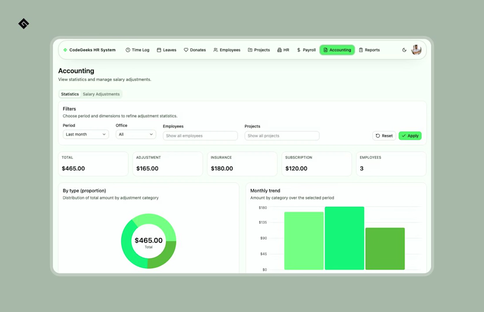The width and height of the screenshot is (484, 312).
Task: Expand the Office dropdown chevron
Action: tap(151, 134)
